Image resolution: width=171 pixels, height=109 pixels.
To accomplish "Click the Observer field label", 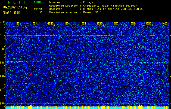I will coord(55,2).
